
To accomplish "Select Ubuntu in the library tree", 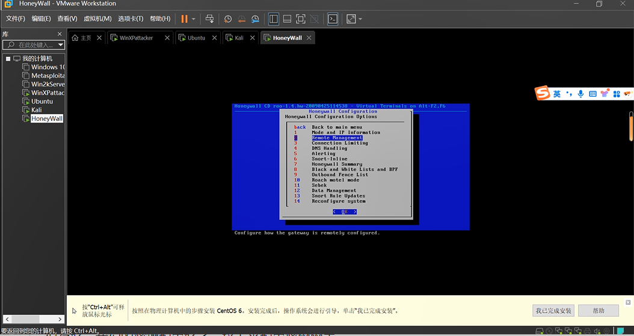I will pyautogui.click(x=42, y=102).
